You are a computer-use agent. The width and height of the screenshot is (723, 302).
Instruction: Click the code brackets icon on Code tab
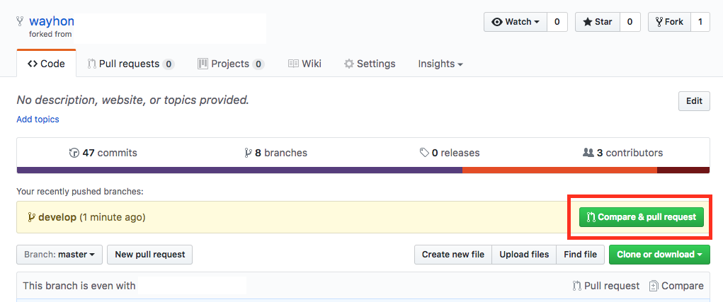click(x=33, y=64)
